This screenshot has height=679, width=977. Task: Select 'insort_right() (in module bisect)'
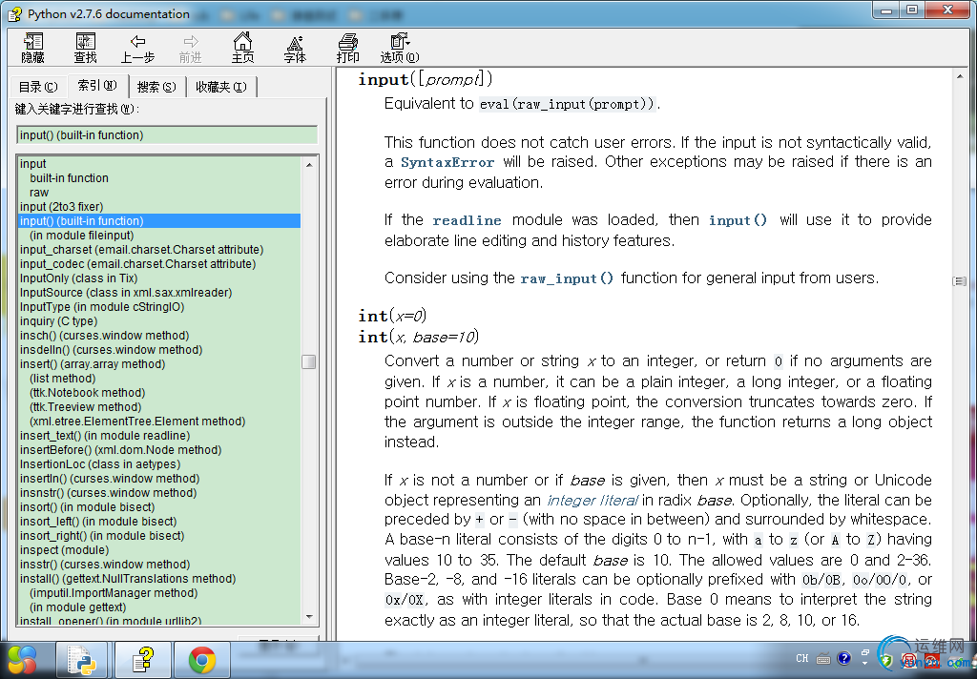(102, 536)
